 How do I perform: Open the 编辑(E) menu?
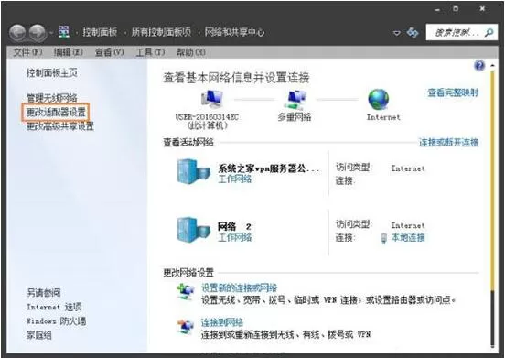point(68,52)
